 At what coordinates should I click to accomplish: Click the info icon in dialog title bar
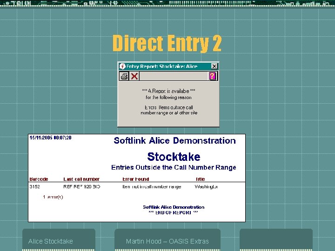pyautogui.click(x=122, y=66)
